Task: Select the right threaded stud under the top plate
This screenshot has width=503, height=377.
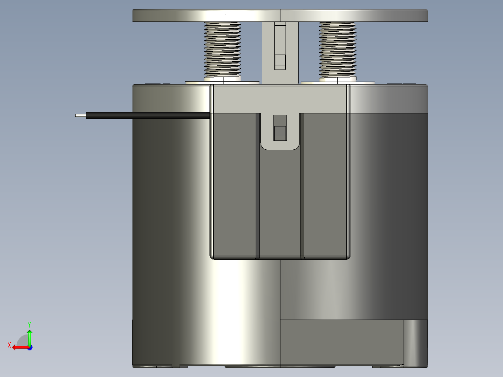Action: pos(337,50)
